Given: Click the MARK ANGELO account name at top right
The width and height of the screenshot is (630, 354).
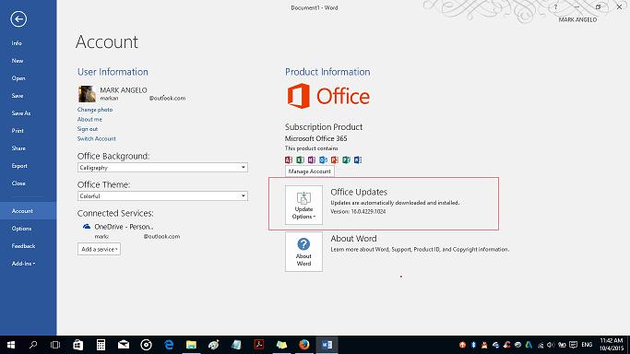Looking at the screenshot, I should click(x=577, y=19).
